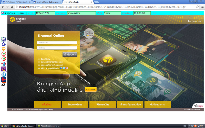Click the acc id field 123456789
The image size is (205, 128).
coord(45,13)
